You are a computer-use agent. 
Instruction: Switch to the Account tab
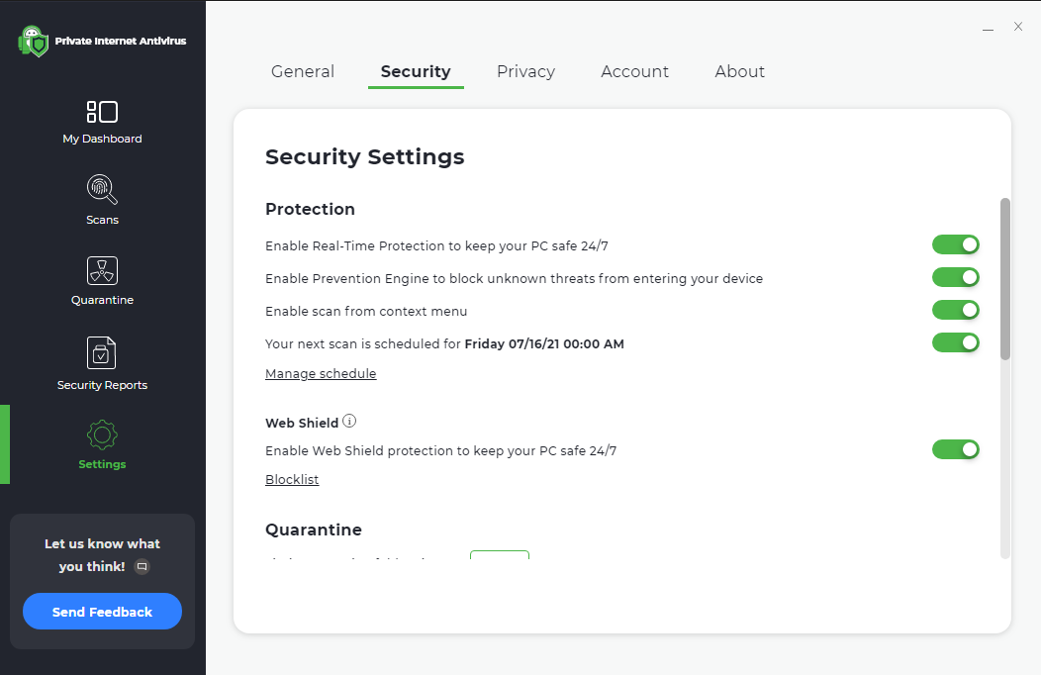(634, 71)
